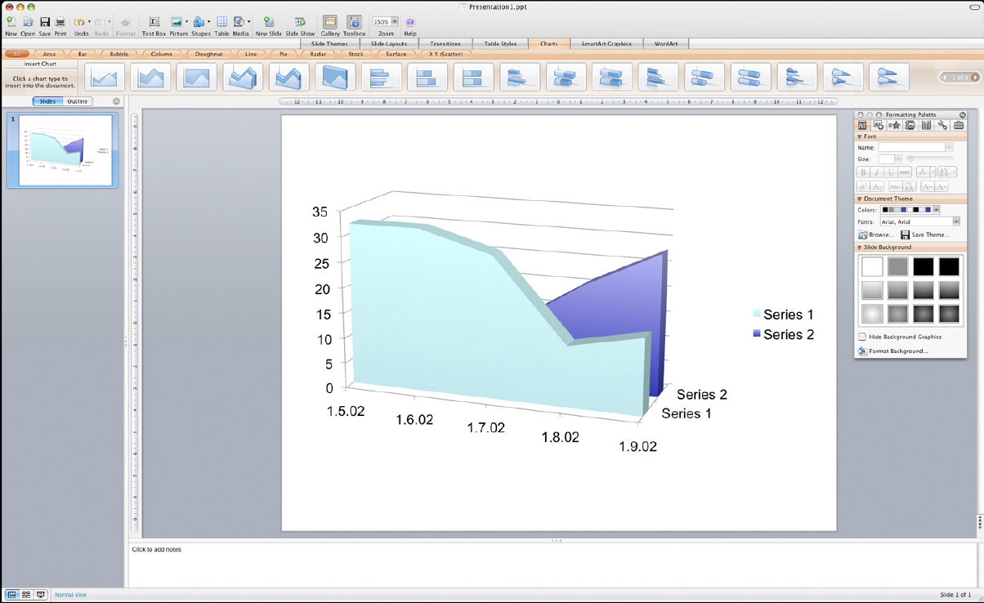984x603 pixels.
Task: Filter charts by Area category
Action: pyautogui.click(x=49, y=54)
